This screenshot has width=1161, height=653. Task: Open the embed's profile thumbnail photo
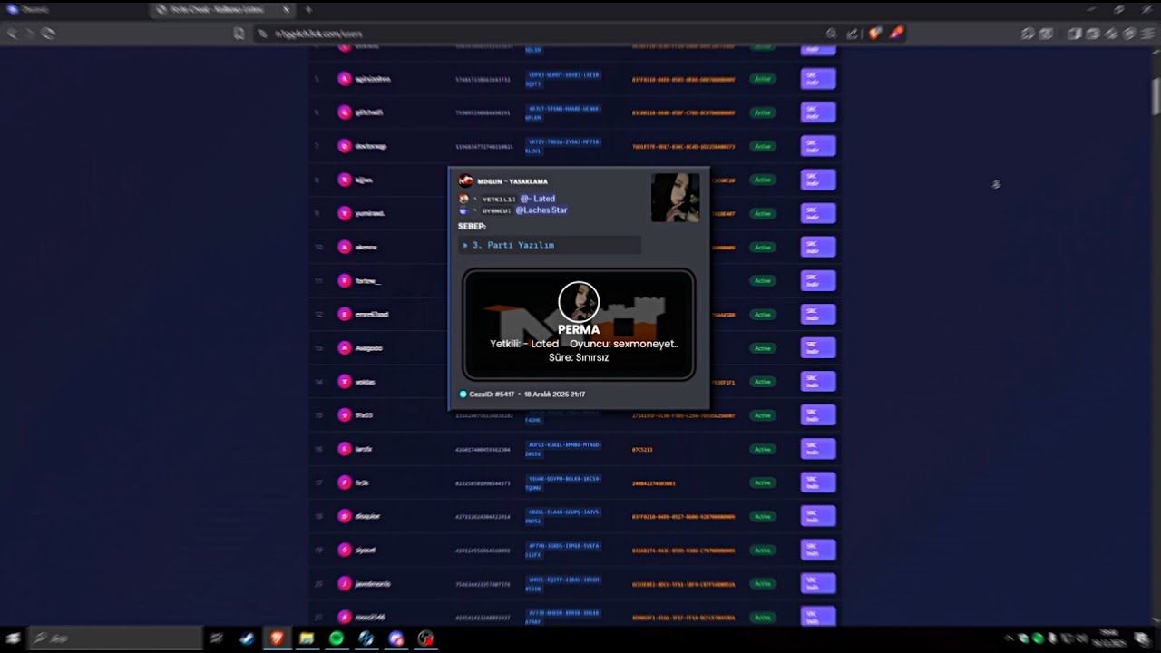pyautogui.click(x=675, y=198)
